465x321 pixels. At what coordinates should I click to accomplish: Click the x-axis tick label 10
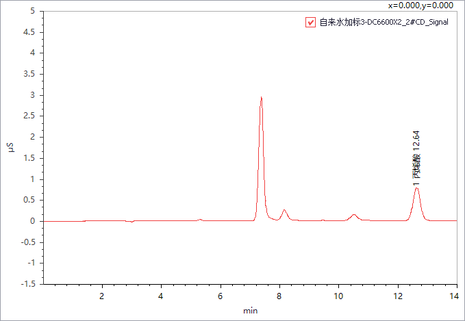(x=338, y=296)
